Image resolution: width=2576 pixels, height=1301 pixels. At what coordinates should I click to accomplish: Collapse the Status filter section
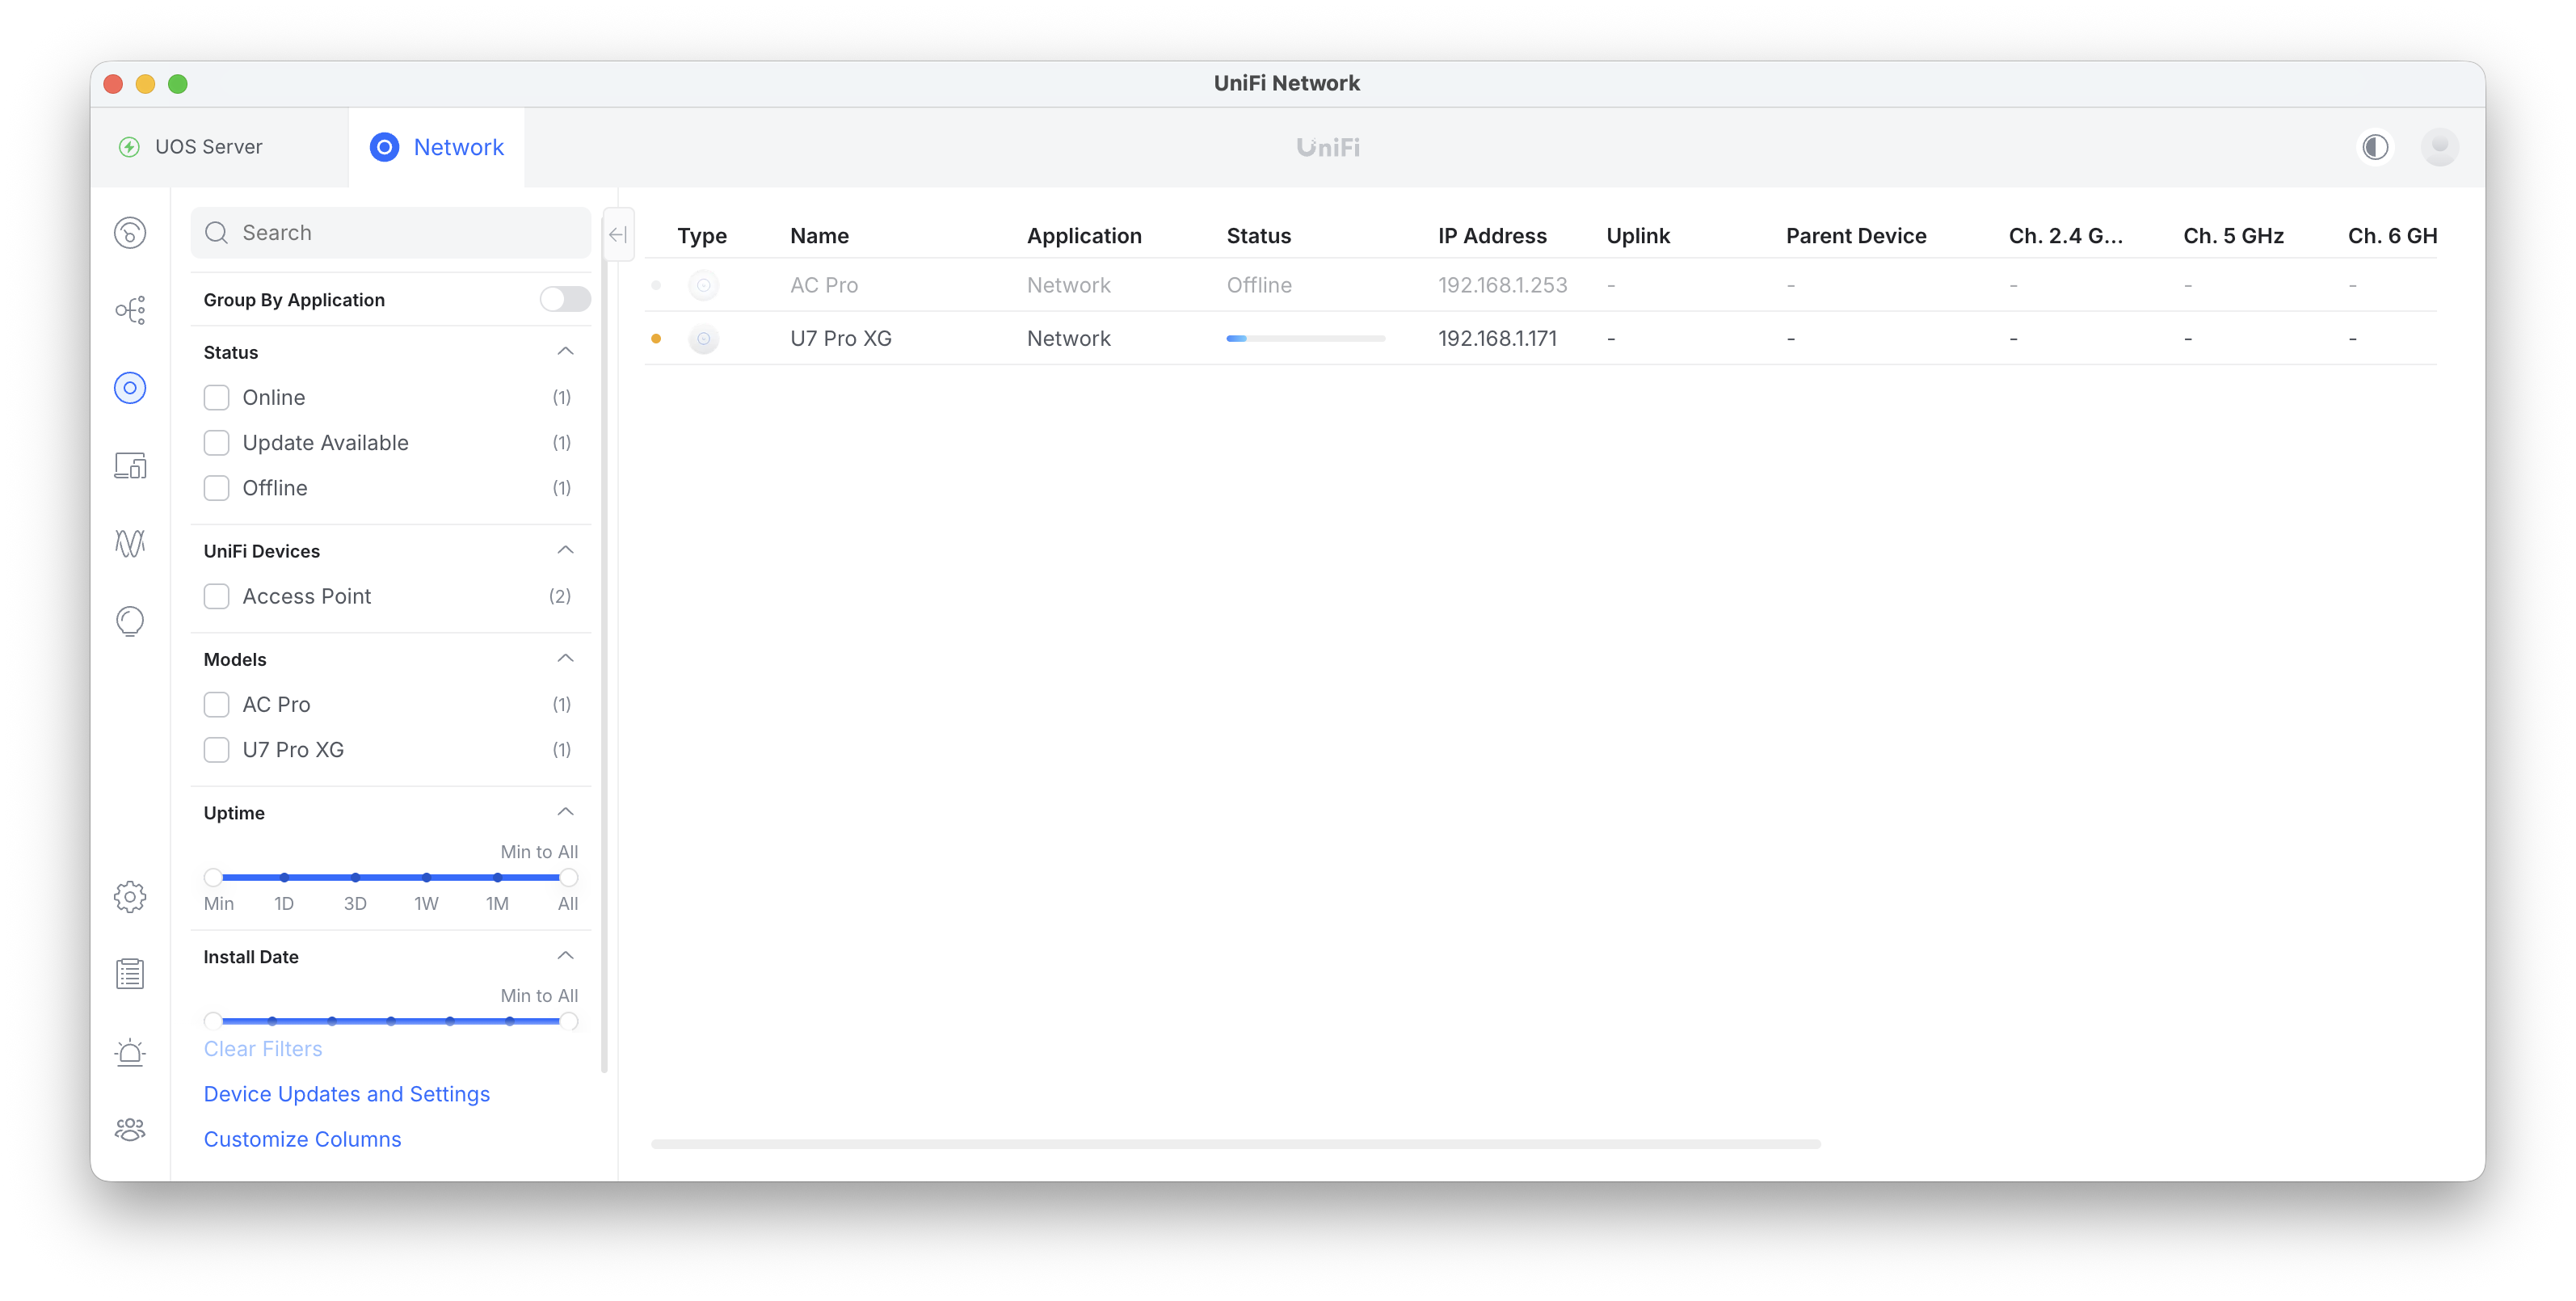point(565,351)
